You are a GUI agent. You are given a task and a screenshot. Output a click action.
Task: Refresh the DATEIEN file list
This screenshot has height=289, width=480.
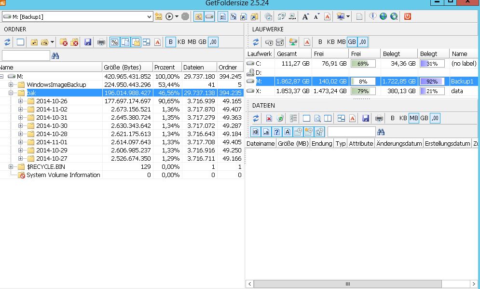click(256, 118)
